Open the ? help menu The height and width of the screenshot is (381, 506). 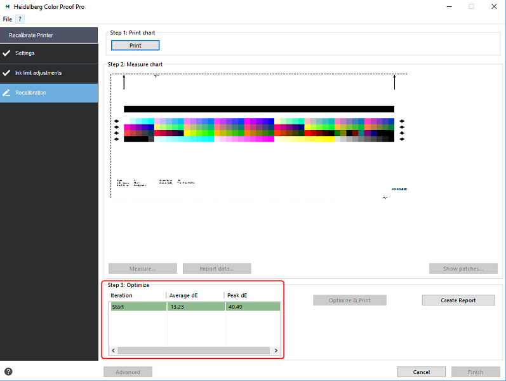pyautogui.click(x=20, y=19)
